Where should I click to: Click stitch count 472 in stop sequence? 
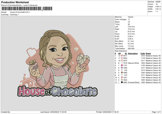point(126,75)
